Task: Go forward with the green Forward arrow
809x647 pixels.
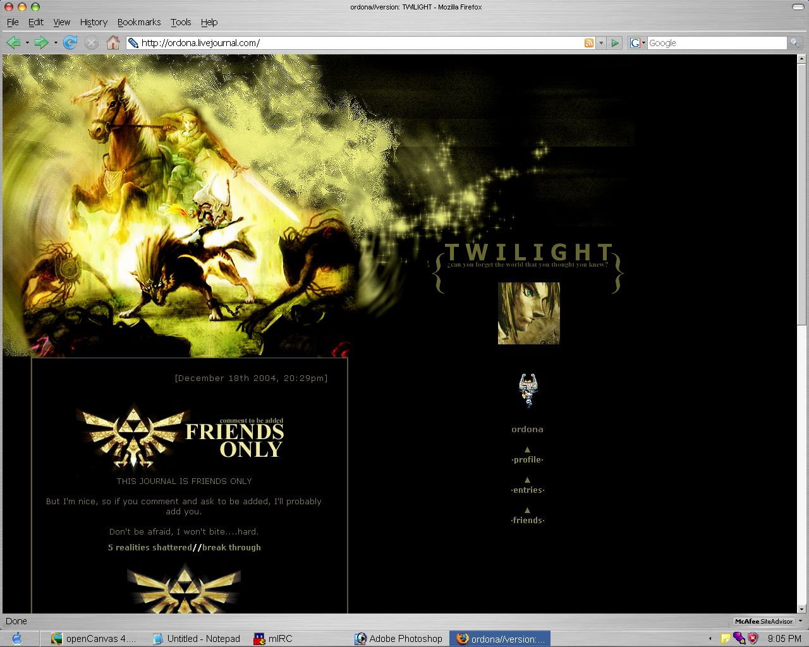Action: click(41, 42)
